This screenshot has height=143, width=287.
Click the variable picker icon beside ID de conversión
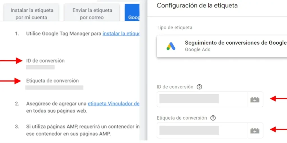click(x=255, y=100)
